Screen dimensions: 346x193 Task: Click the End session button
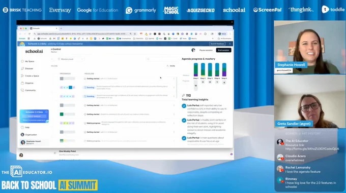(x=223, y=50)
